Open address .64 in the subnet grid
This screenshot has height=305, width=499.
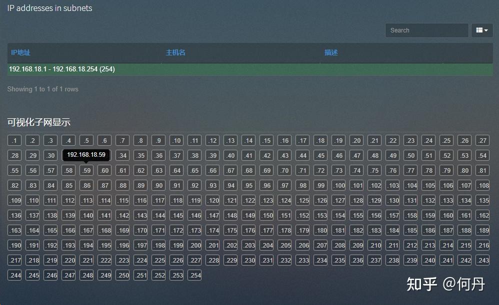pyautogui.click(x=176, y=170)
